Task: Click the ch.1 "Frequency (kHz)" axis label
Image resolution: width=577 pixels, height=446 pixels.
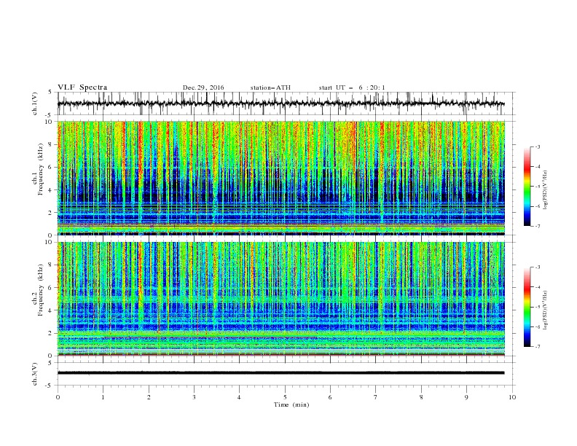Action: coord(41,168)
